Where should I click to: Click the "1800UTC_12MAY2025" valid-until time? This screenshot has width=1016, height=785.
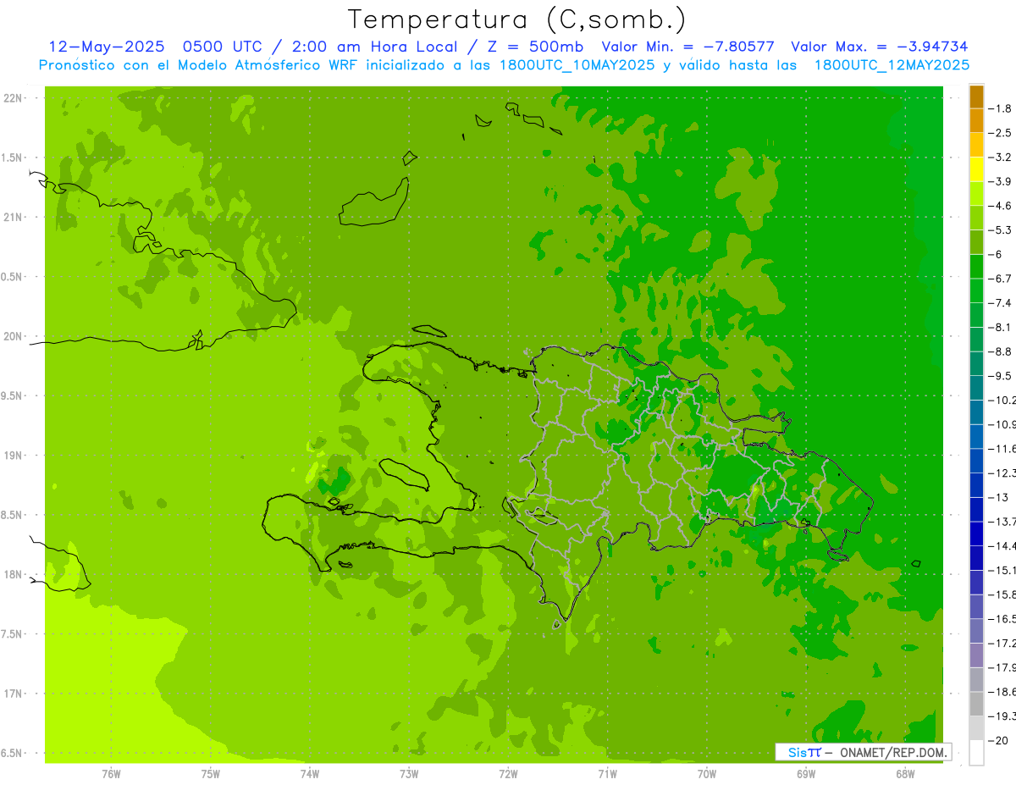click(x=892, y=64)
